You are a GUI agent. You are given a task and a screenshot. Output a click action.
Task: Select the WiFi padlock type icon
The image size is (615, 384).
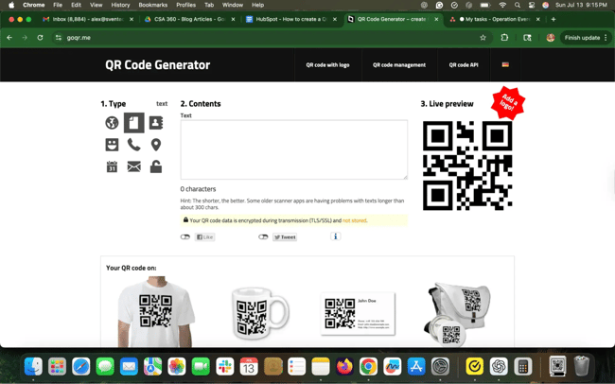coord(156,166)
